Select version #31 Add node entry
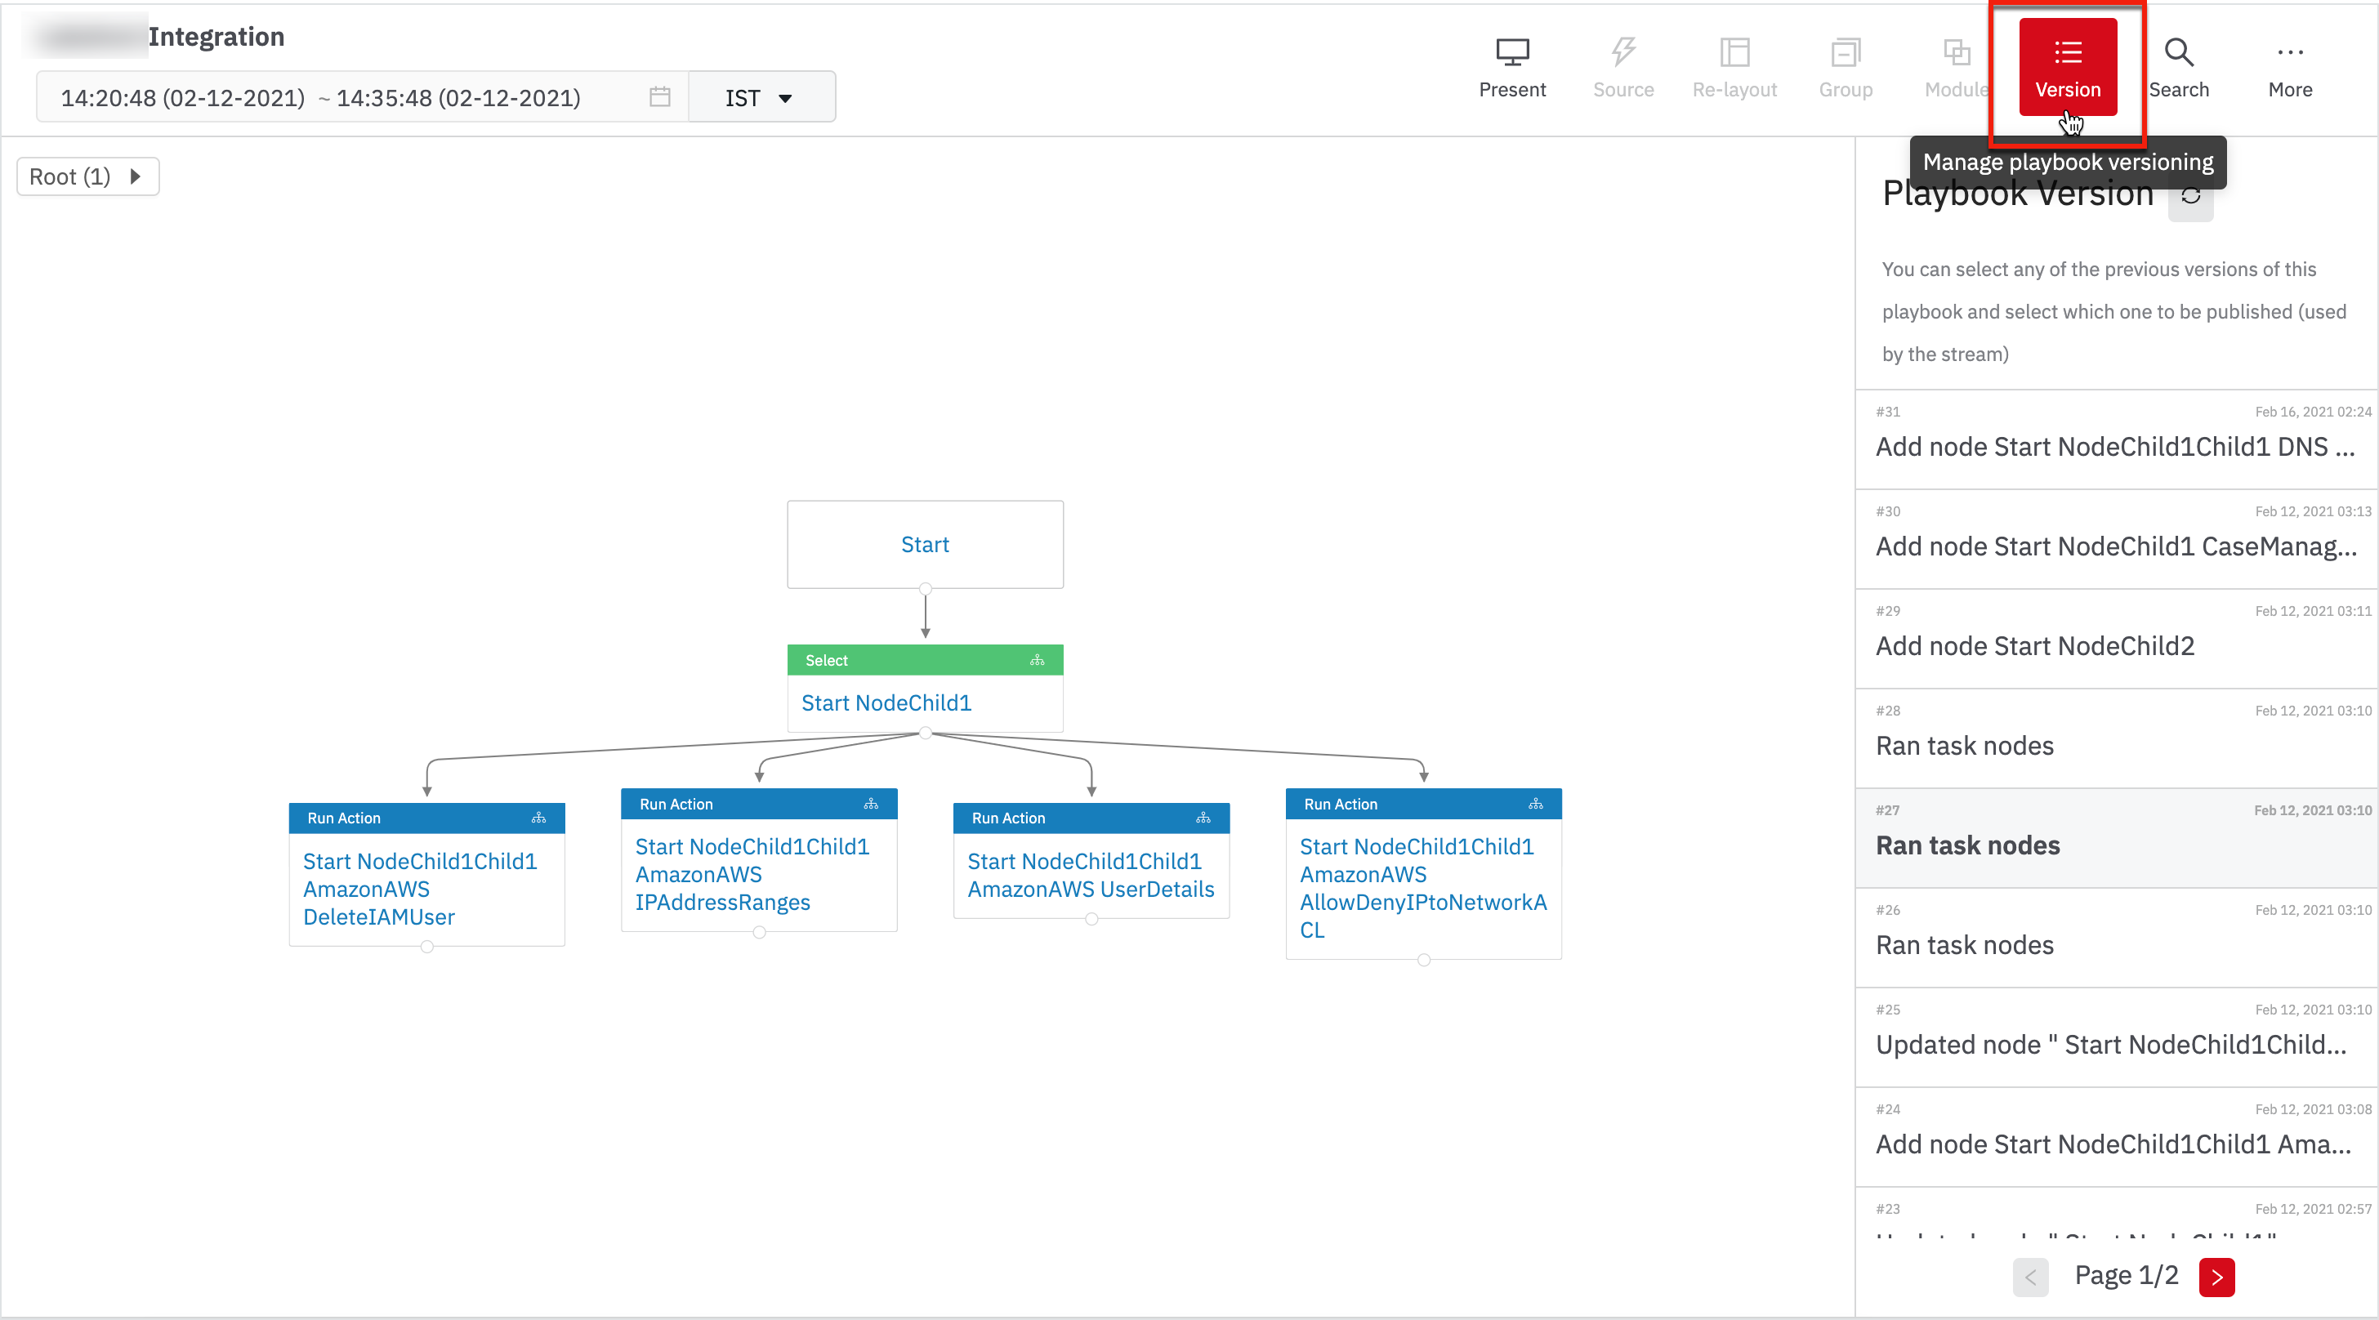2379x1320 pixels. [2115, 446]
